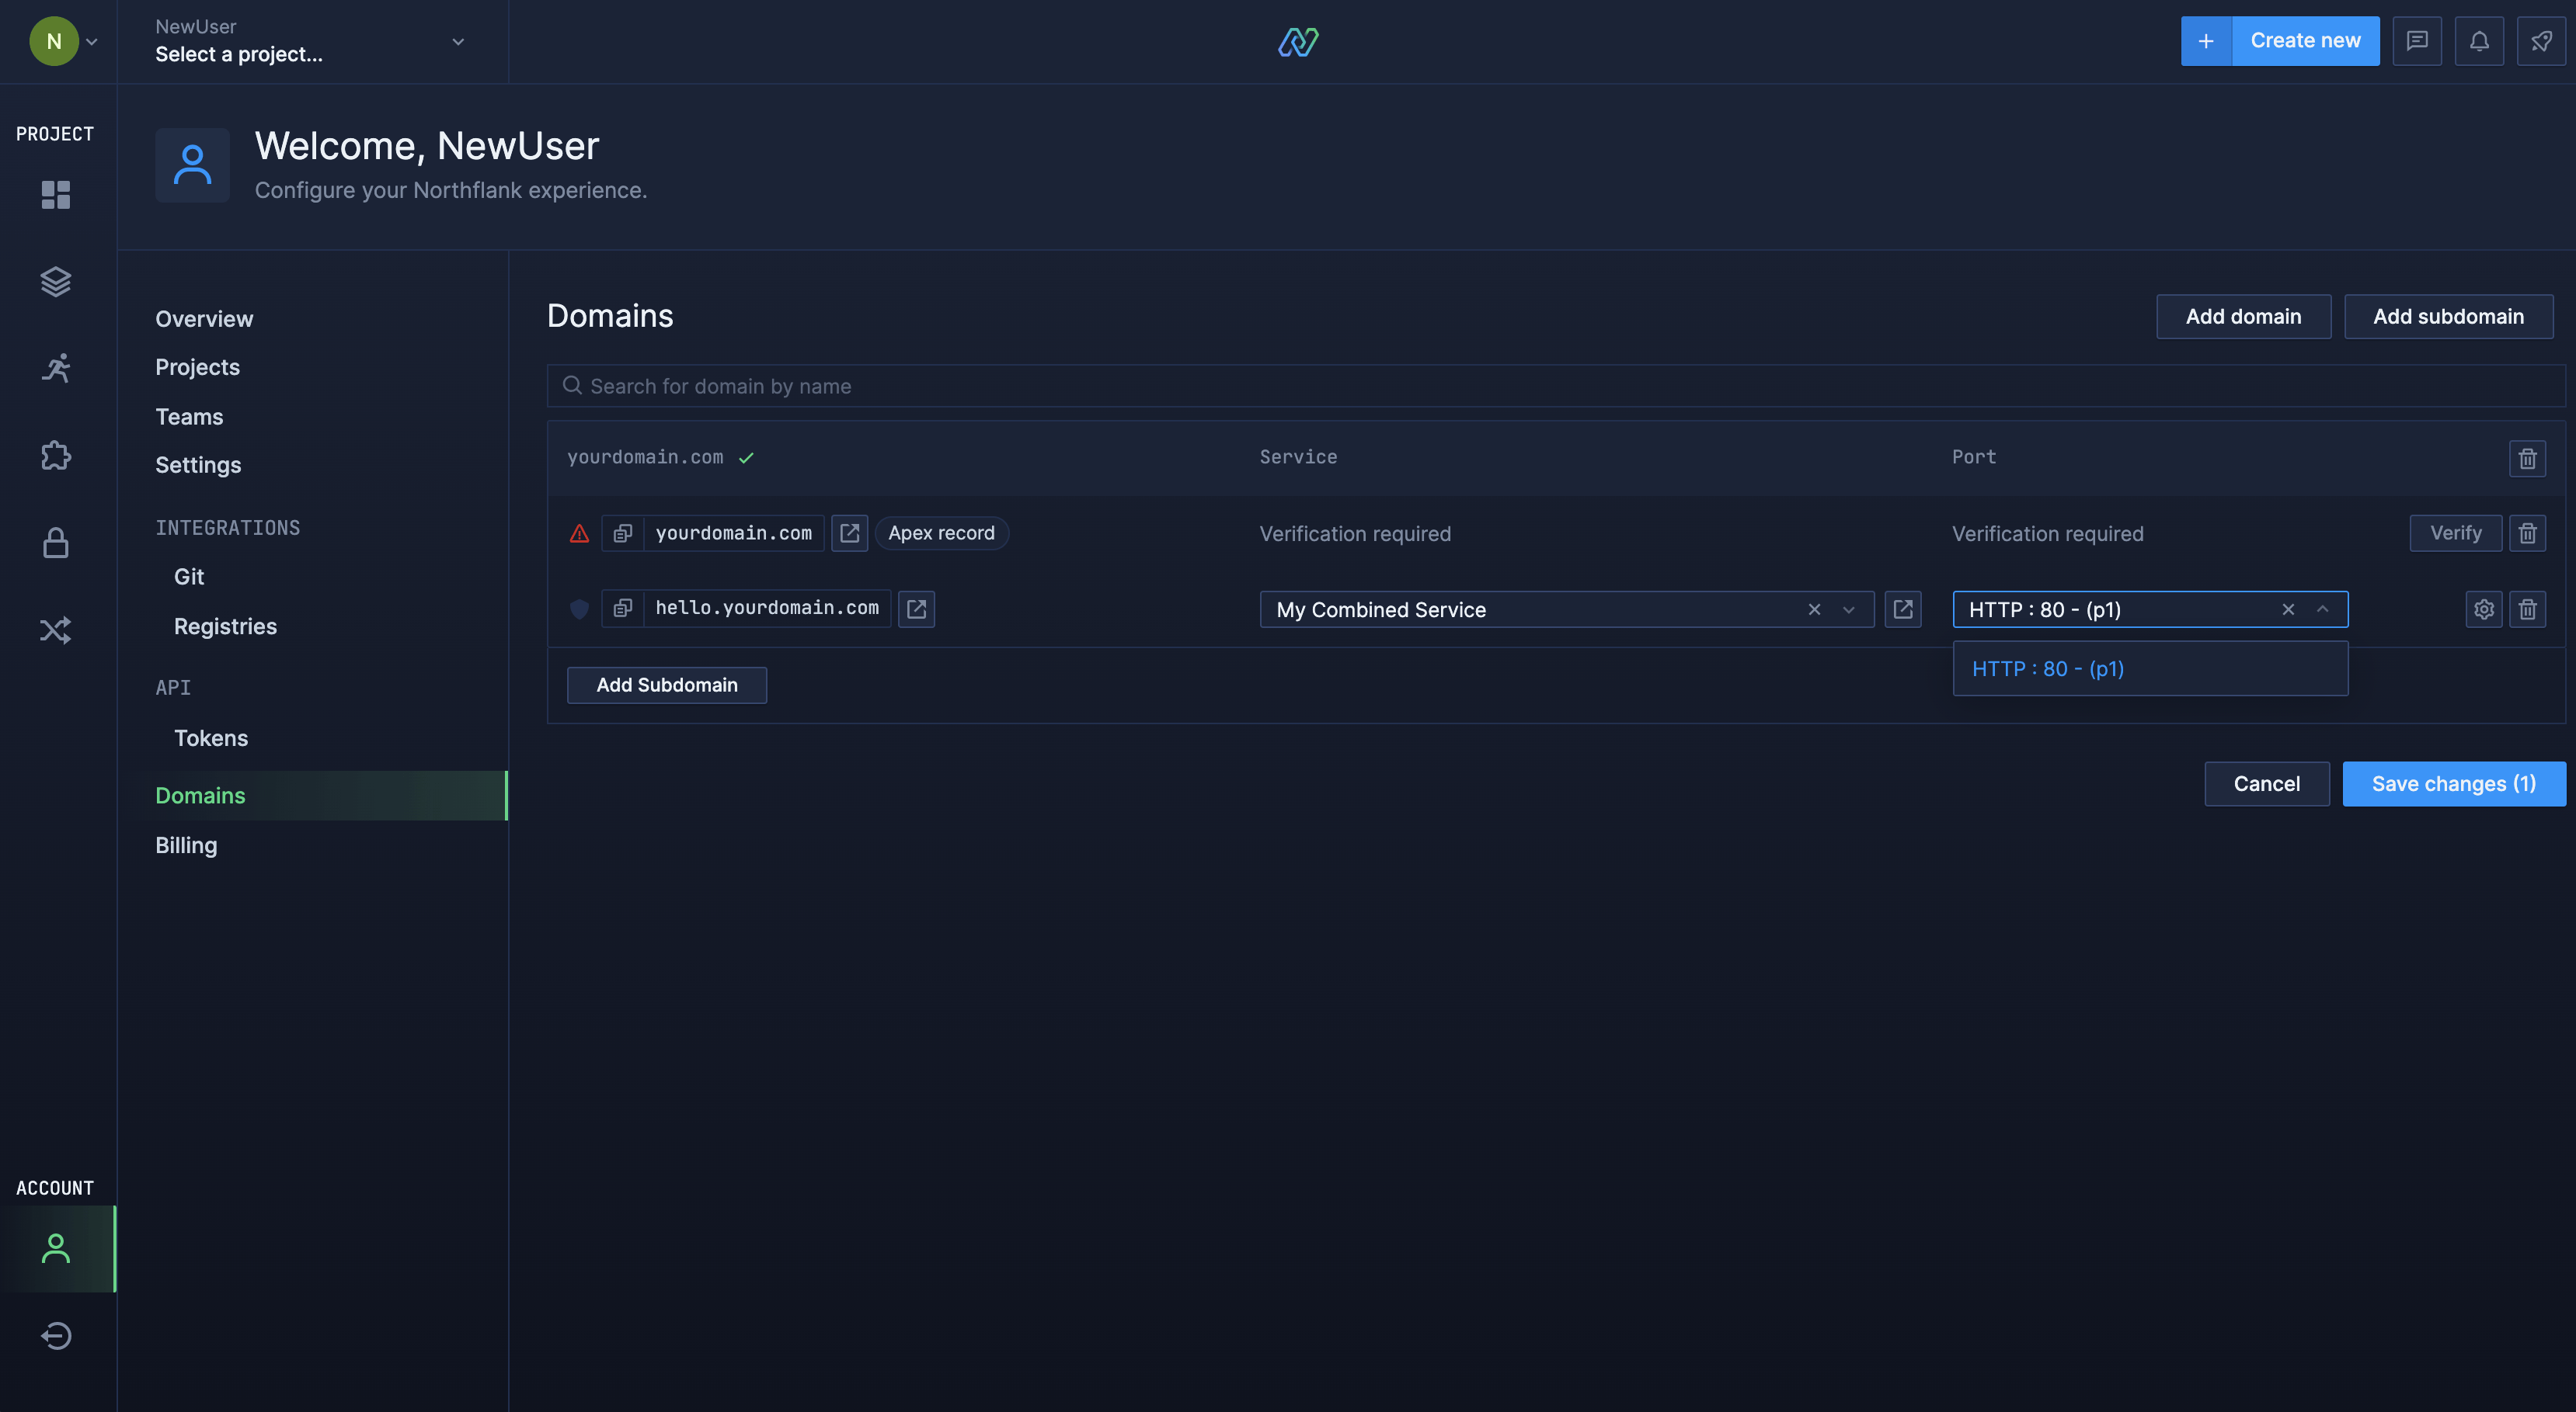
Task: Open hello.yourdomain.com via external link icon
Action: (x=916, y=609)
